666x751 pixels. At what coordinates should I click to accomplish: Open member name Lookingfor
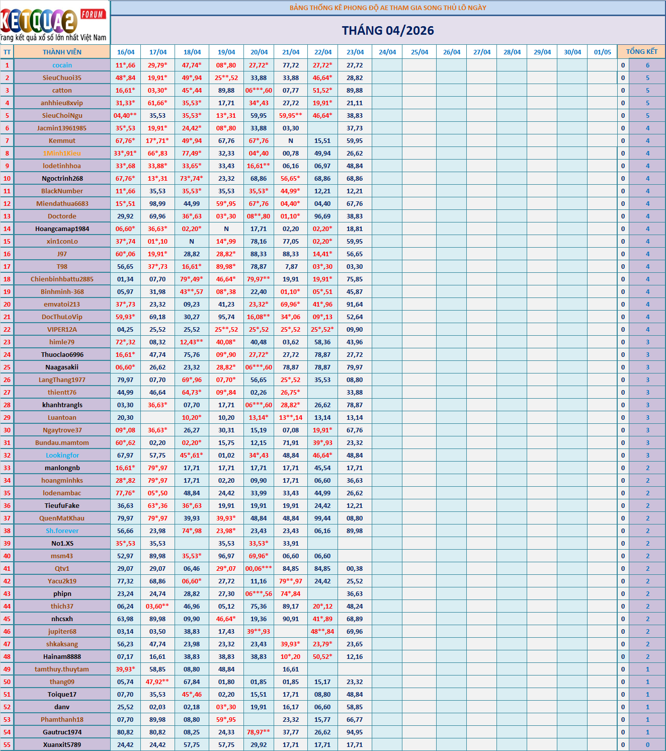pyautogui.click(x=62, y=455)
